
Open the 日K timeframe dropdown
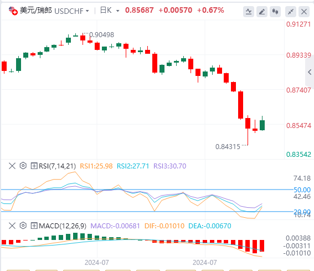tap(118, 11)
